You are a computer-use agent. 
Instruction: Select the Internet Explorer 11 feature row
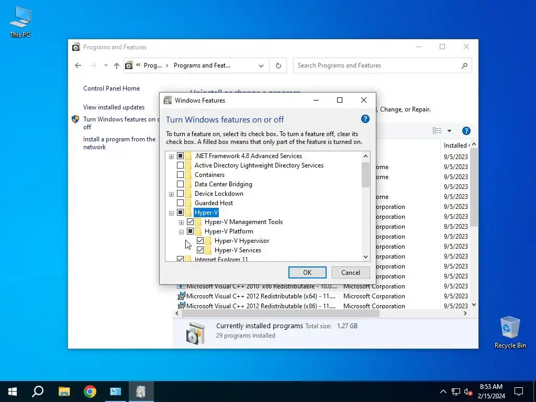pos(221,259)
